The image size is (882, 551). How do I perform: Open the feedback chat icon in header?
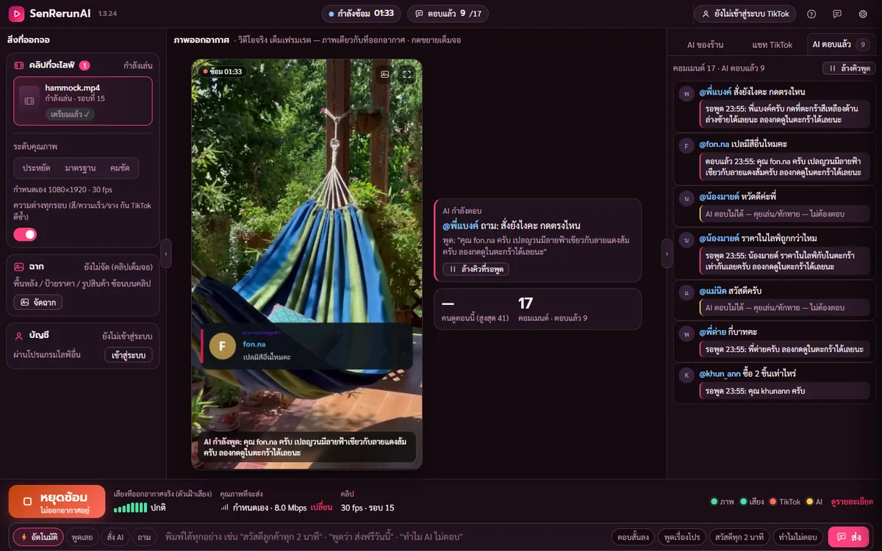837,14
